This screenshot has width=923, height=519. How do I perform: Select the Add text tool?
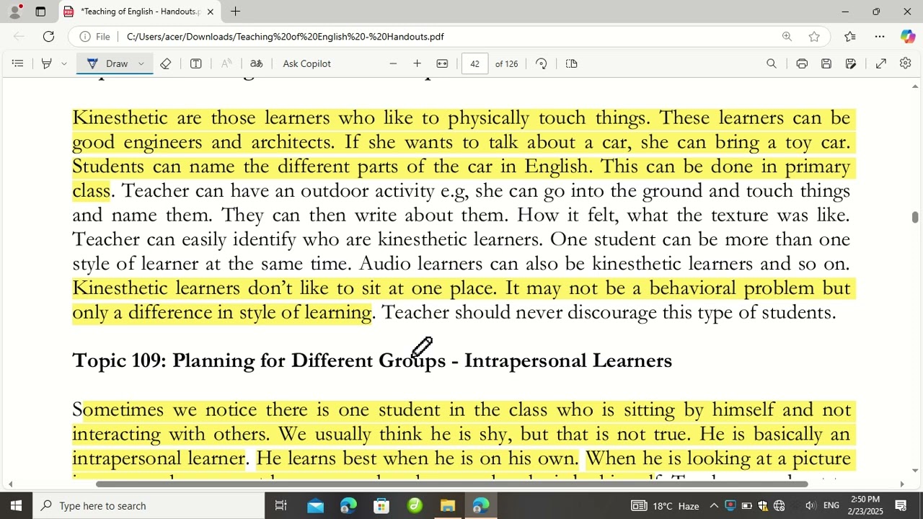coord(195,63)
